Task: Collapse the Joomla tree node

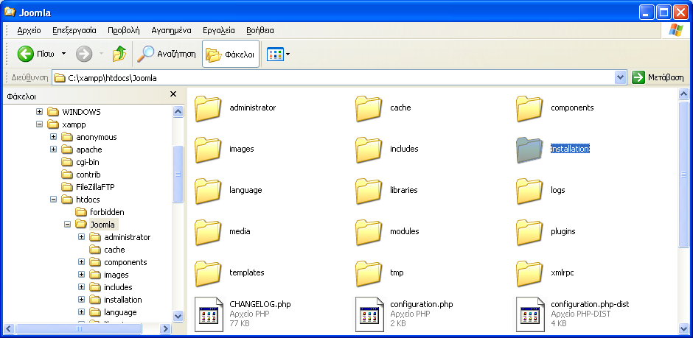Action: point(68,224)
